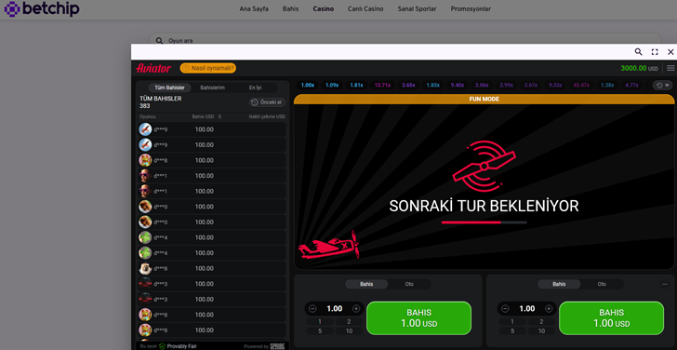This screenshot has width=677, height=350.
Task: Click the 1.81x round result chip
Action: point(356,85)
